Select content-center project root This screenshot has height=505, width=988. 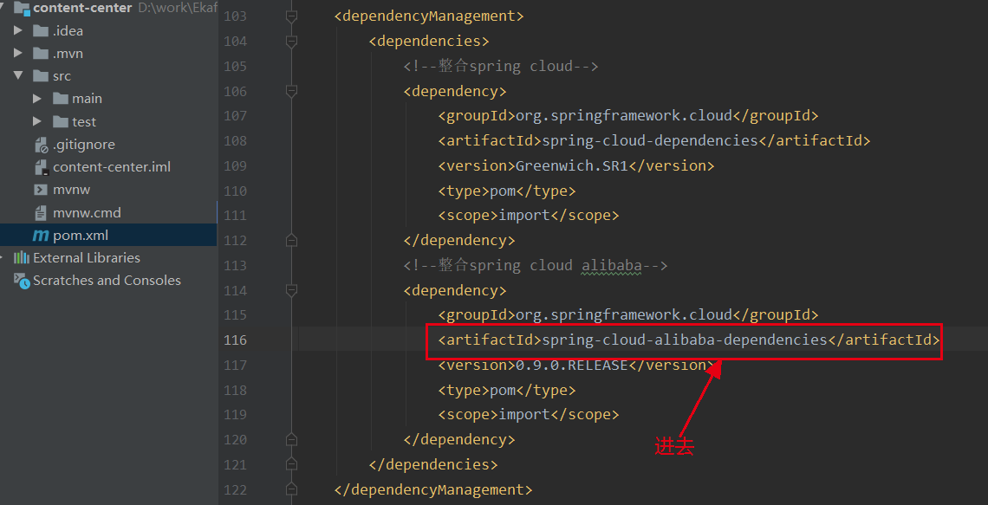(x=82, y=8)
